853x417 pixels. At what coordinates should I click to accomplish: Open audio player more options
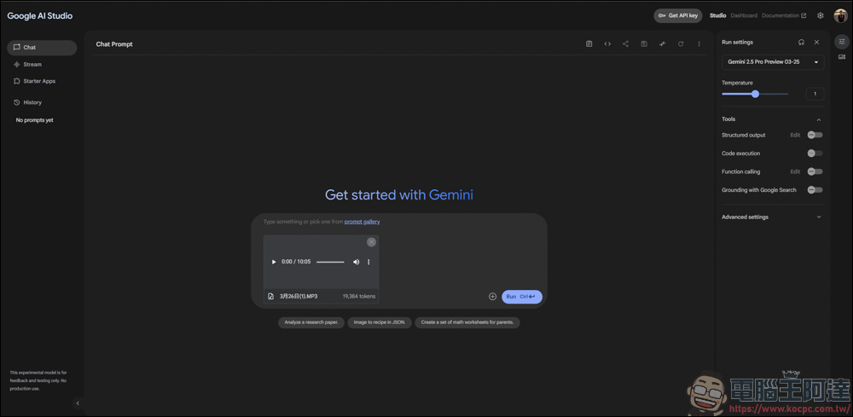click(x=368, y=262)
